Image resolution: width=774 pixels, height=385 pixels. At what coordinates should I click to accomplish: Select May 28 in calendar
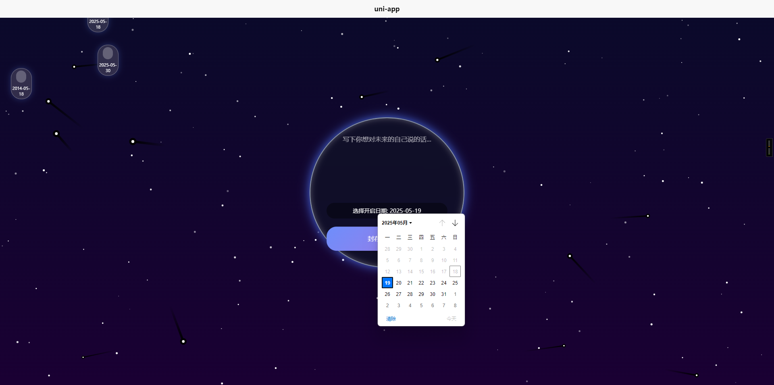click(410, 294)
